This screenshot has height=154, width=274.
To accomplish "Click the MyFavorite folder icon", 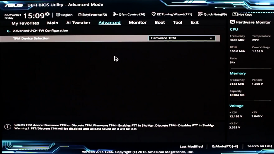I will pos(81,15).
